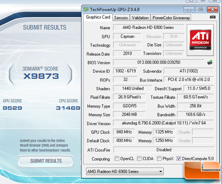The width and height of the screenshot is (222, 184).
Task: Click the Memory Type value GDDR5
Action: point(129,106)
